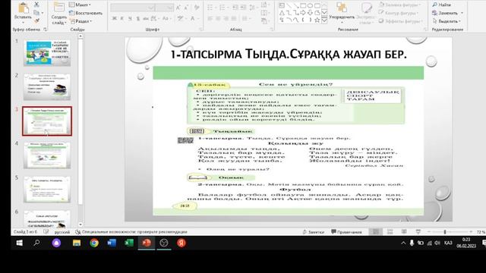Click the increase font size icon
The width and height of the screenshot is (486, 273).
coord(178,8)
